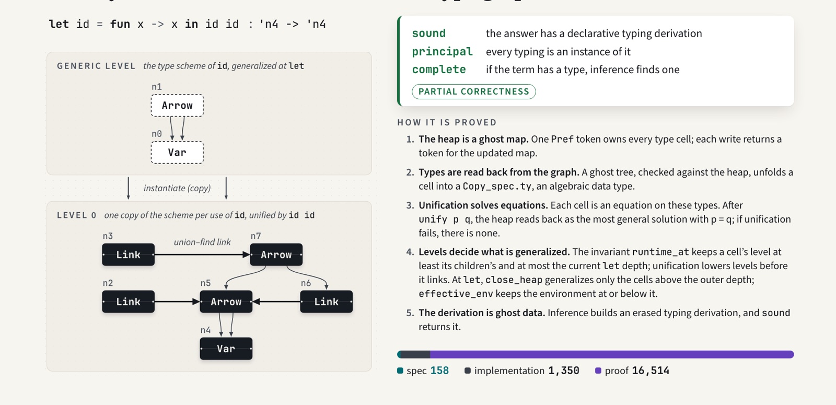Click the 'let id = fun x' code line
Image resolution: width=836 pixels, height=405 pixels.
187,24
